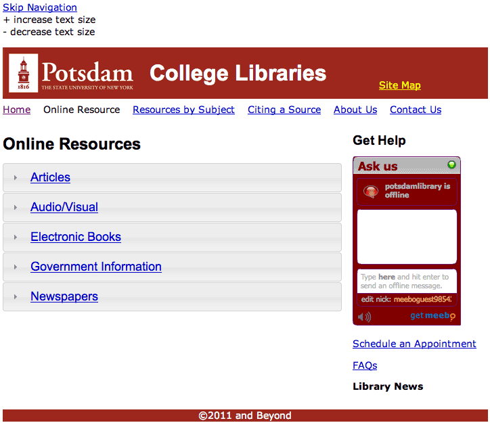The height and width of the screenshot is (425, 490).
Task: Click the get meebo link
Action: click(432, 315)
